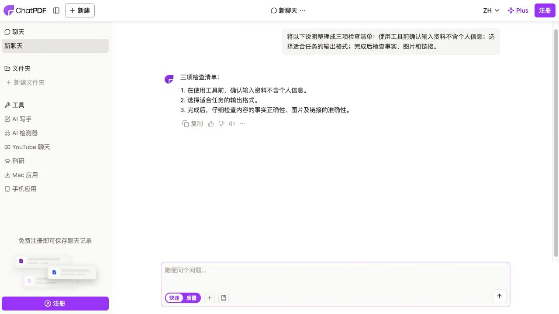Open 科研 tool

point(14,161)
